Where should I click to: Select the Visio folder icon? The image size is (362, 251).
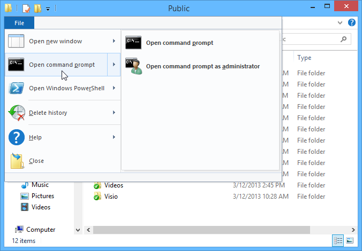[x=97, y=197]
